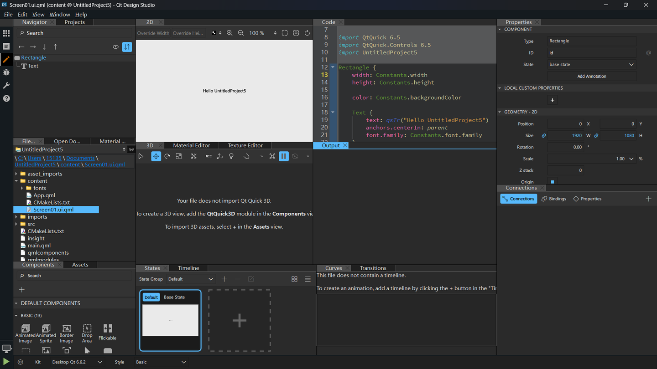Open the Window menu

[60, 15]
